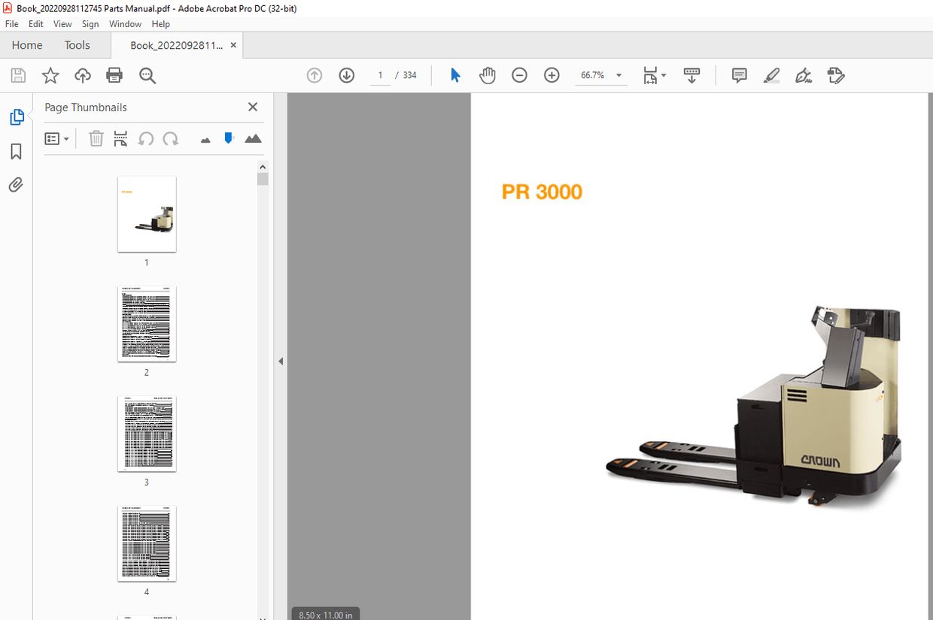Image resolution: width=933 pixels, height=620 pixels.
Task: Toggle the Page Thumbnails panel
Action: [x=17, y=117]
